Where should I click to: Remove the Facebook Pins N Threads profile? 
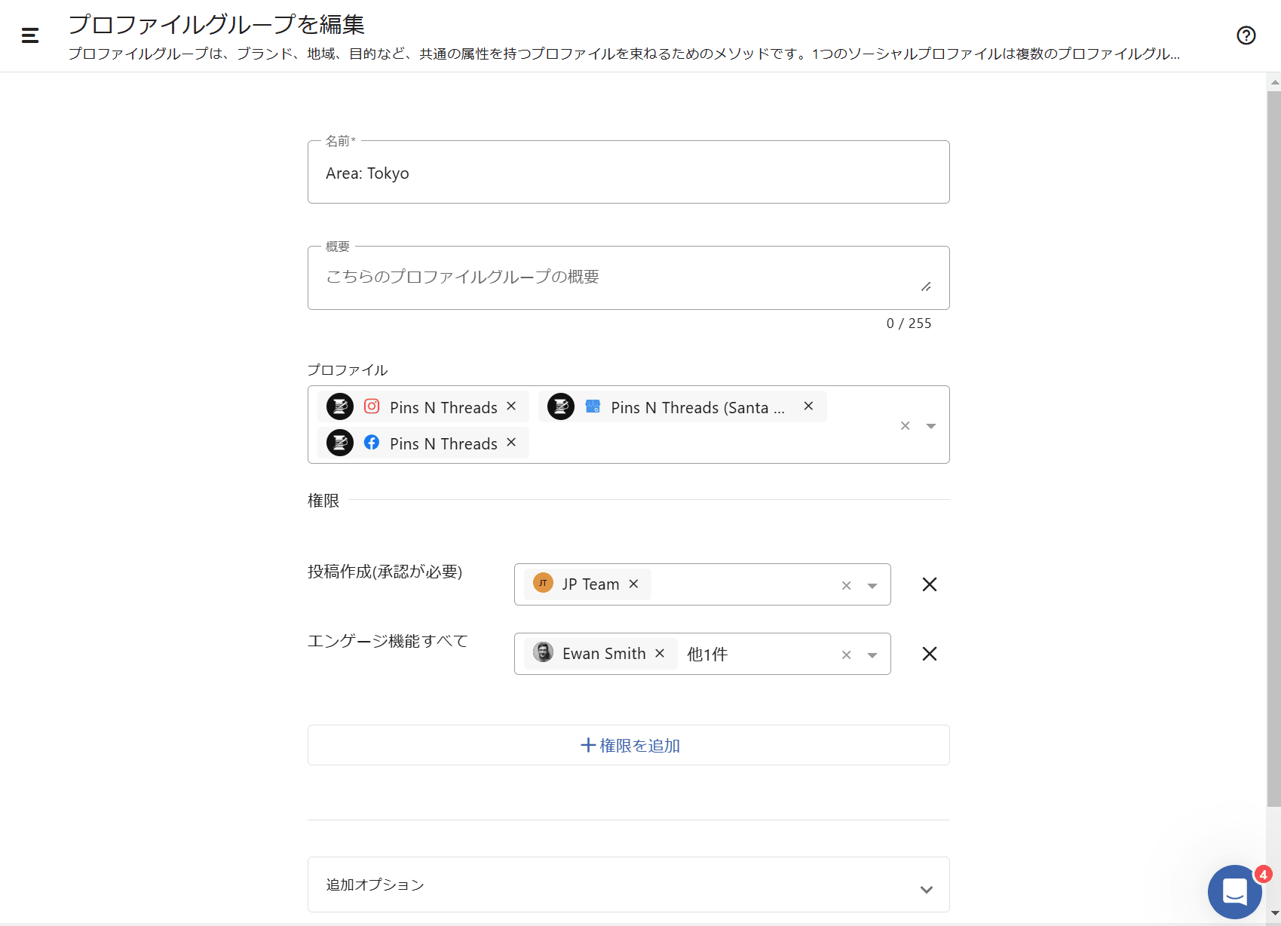click(x=511, y=443)
